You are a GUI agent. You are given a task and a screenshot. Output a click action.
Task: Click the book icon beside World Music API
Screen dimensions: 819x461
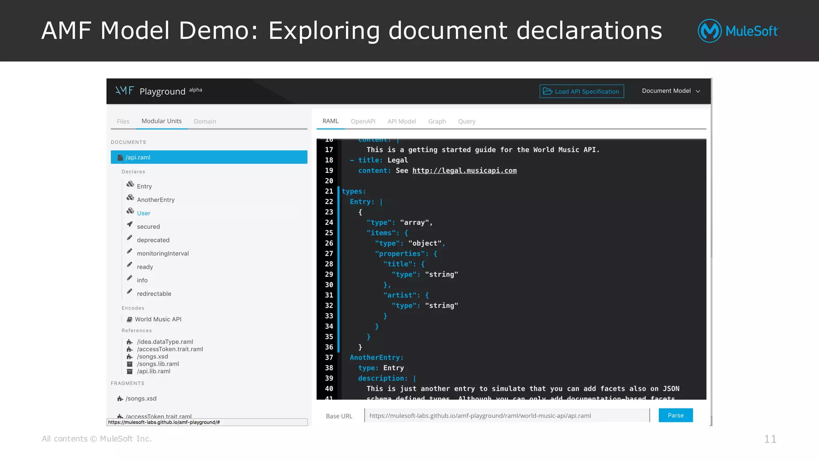130,319
